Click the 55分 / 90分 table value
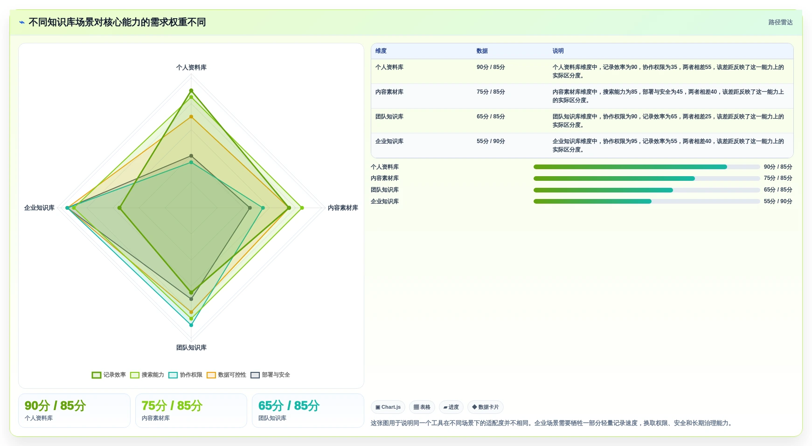The height and width of the screenshot is (446, 812). pyautogui.click(x=491, y=141)
